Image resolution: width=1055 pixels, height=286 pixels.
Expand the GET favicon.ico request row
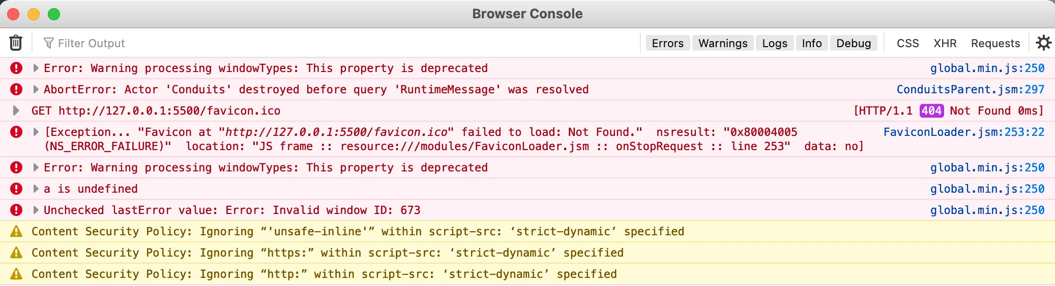(16, 111)
